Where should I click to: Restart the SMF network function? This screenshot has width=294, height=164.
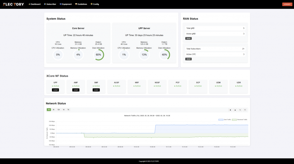coord(96,90)
